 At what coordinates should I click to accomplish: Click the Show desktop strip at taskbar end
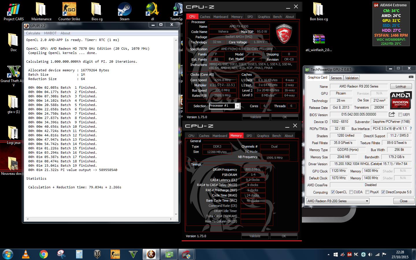tap(414, 254)
